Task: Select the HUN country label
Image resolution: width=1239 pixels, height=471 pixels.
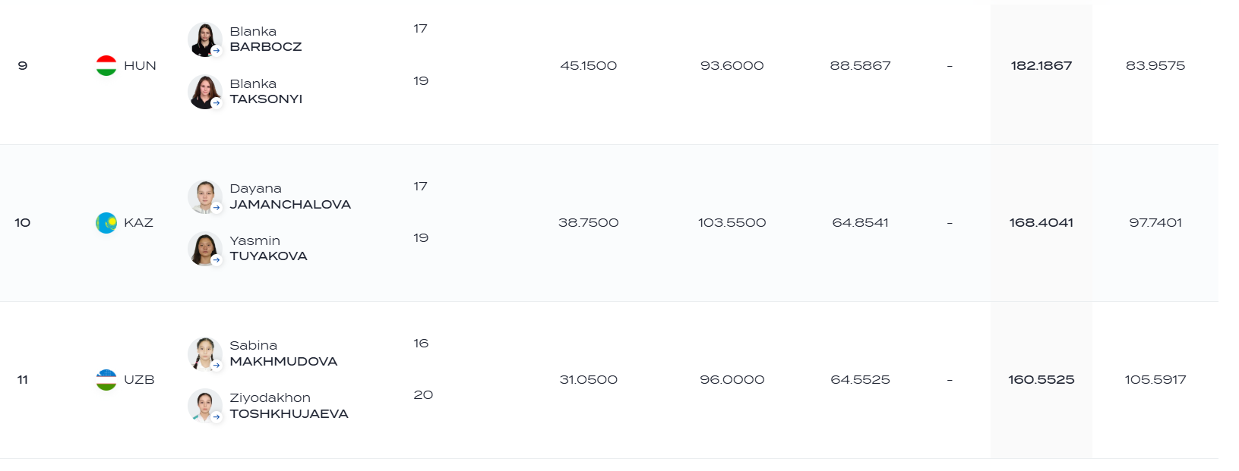Action: 140,66
